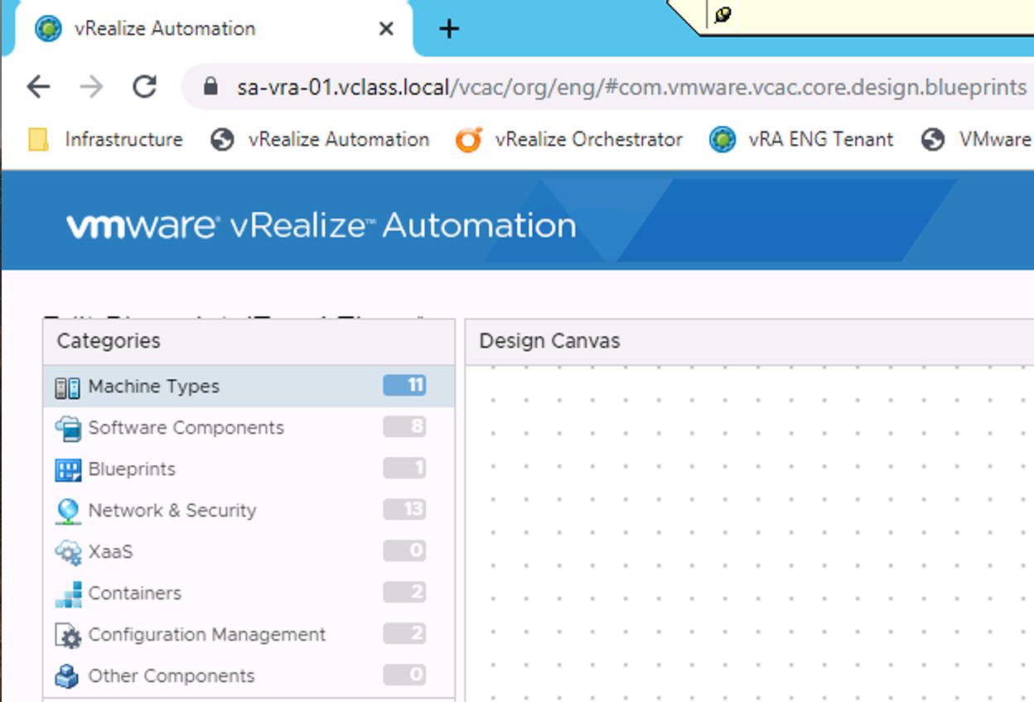Click the Software Components category icon

click(x=72, y=427)
